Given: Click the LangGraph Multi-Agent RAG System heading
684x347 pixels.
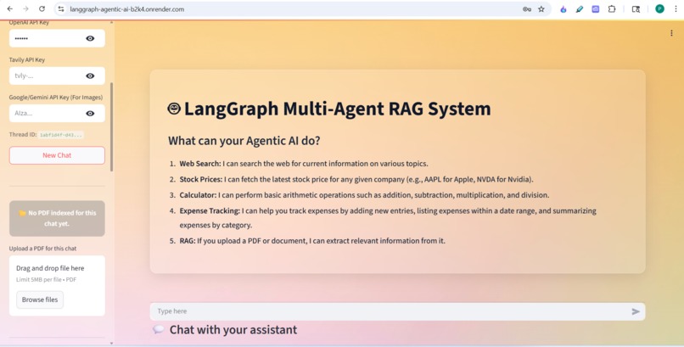Looking at the screenshot, I should 337,109.
